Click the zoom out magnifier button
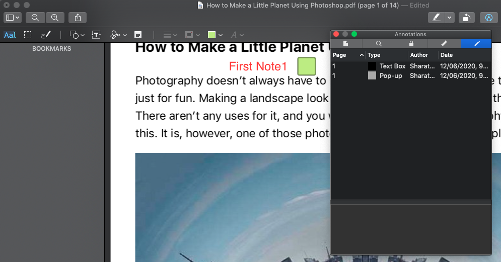This screenshot has width=501, height=262. click(x=35, y=18)
